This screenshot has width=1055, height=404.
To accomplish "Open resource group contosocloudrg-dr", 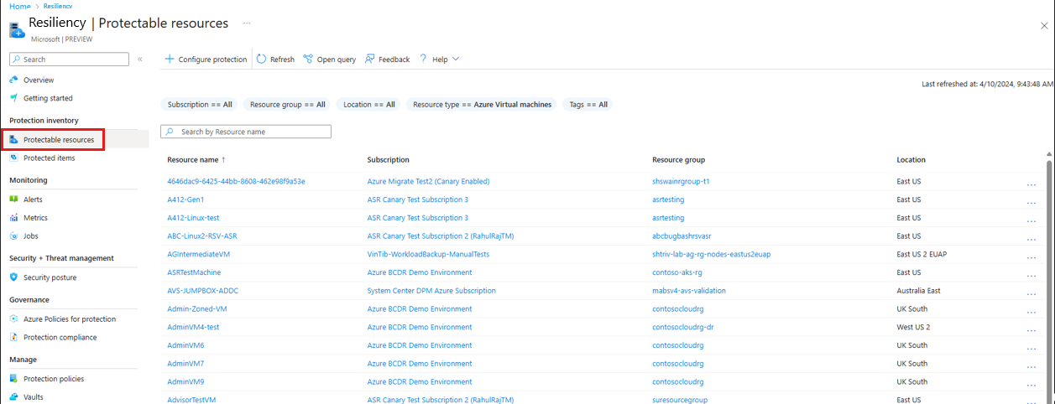I will tap(682, 327).
